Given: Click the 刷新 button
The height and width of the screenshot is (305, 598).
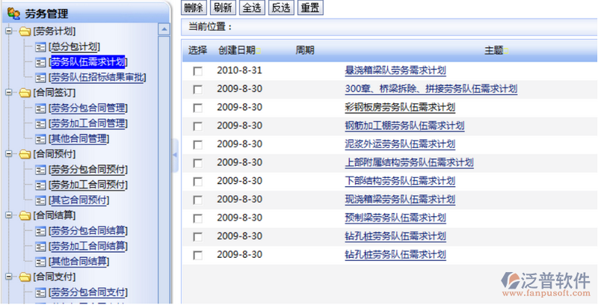Looking at the screenshot, I should pos(223,8).
